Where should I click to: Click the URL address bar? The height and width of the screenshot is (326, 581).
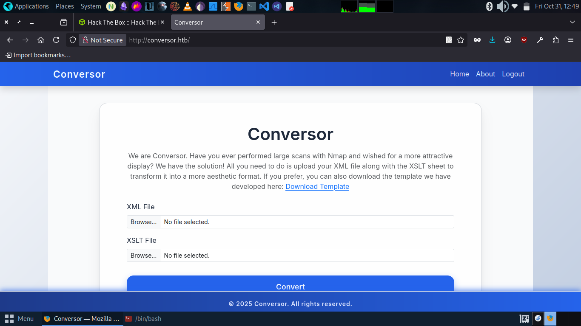pos(281,40)
